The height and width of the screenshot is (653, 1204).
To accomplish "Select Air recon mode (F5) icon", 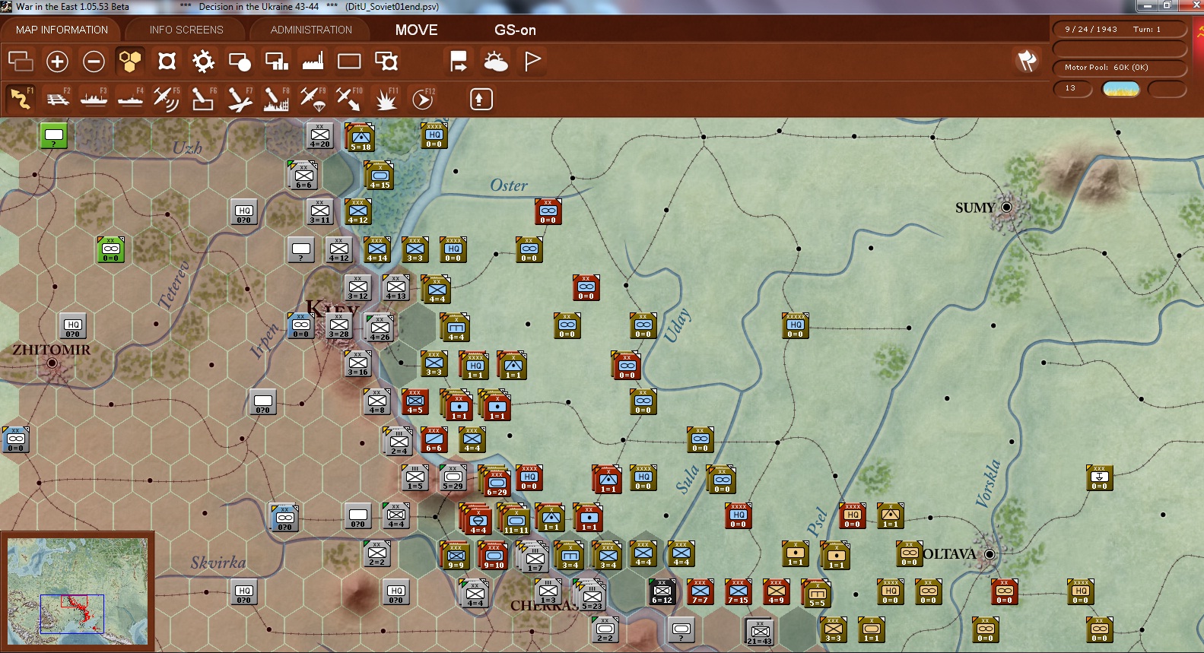I will (167, 99).
